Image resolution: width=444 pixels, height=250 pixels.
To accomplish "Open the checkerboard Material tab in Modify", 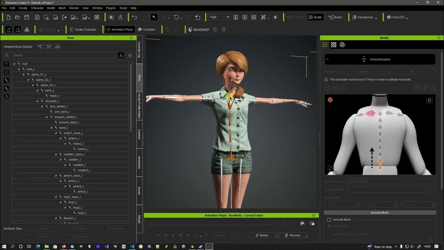I will coord(334,44).
